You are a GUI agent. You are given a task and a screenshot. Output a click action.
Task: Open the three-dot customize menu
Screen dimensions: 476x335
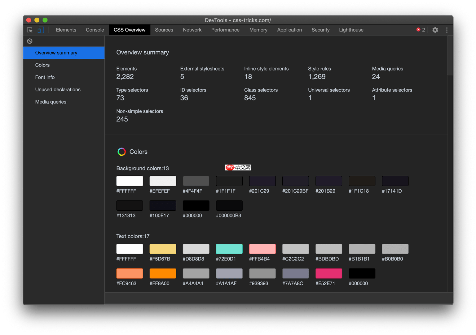point(447,30)
